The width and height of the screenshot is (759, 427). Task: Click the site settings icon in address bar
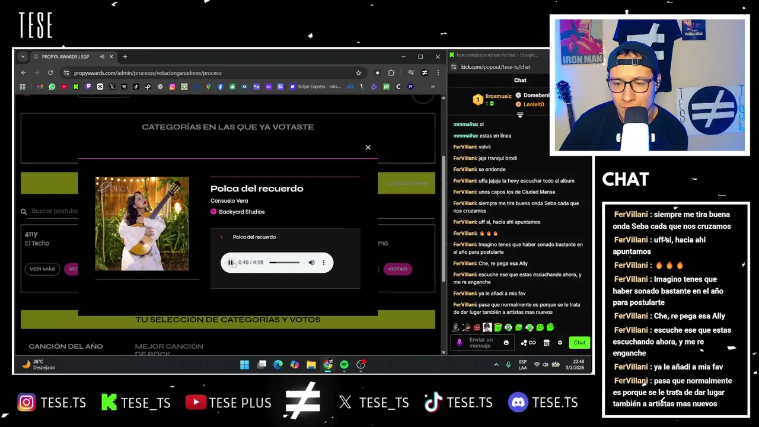66,72
